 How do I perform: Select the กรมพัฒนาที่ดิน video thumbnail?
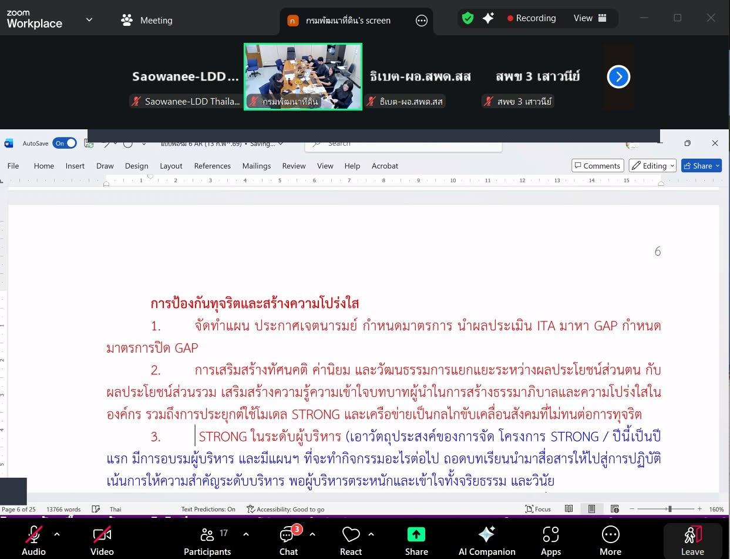pyautogui.click(x=303, y=76)
